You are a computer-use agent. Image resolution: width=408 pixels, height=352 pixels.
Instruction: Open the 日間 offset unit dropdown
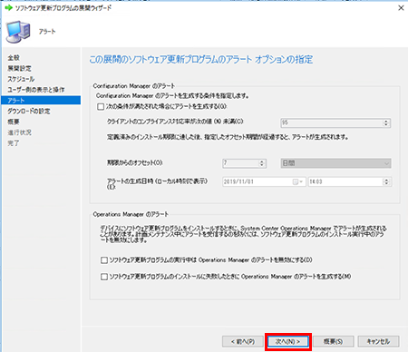(335, 163)
